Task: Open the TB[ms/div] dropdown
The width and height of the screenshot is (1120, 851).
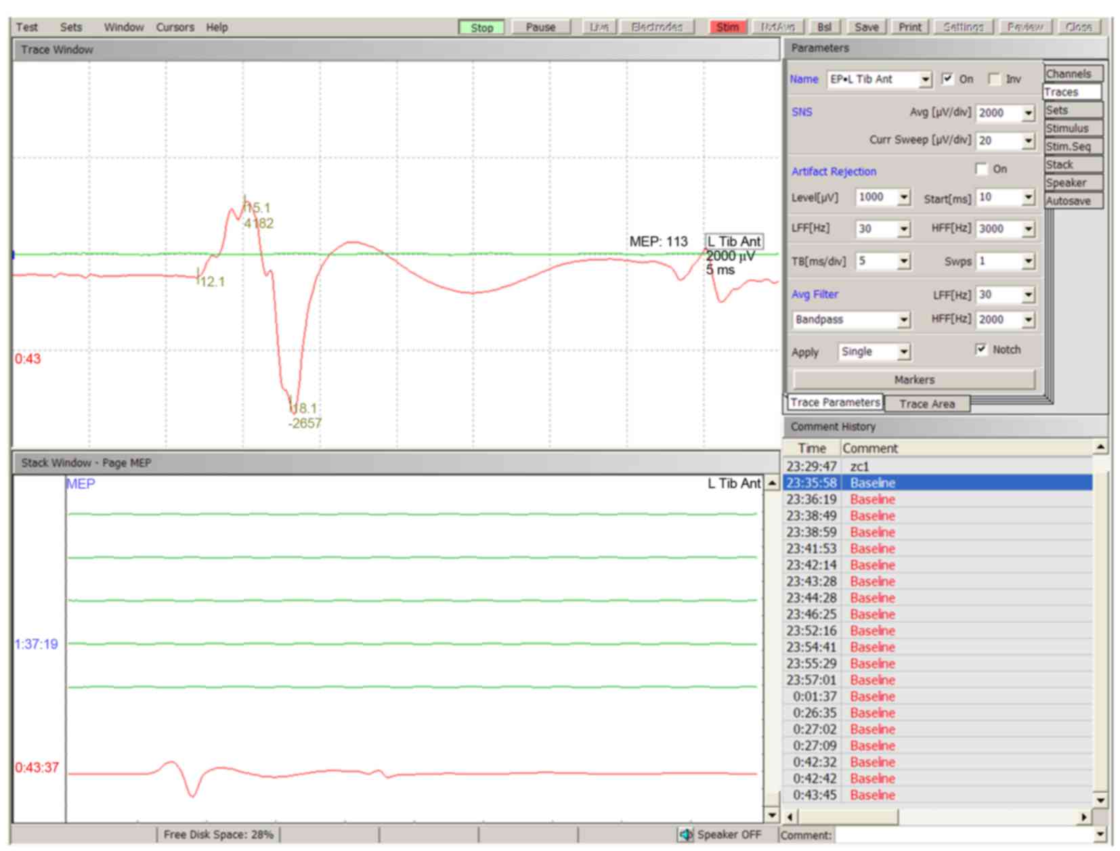Action: click(x=903, y=262)
